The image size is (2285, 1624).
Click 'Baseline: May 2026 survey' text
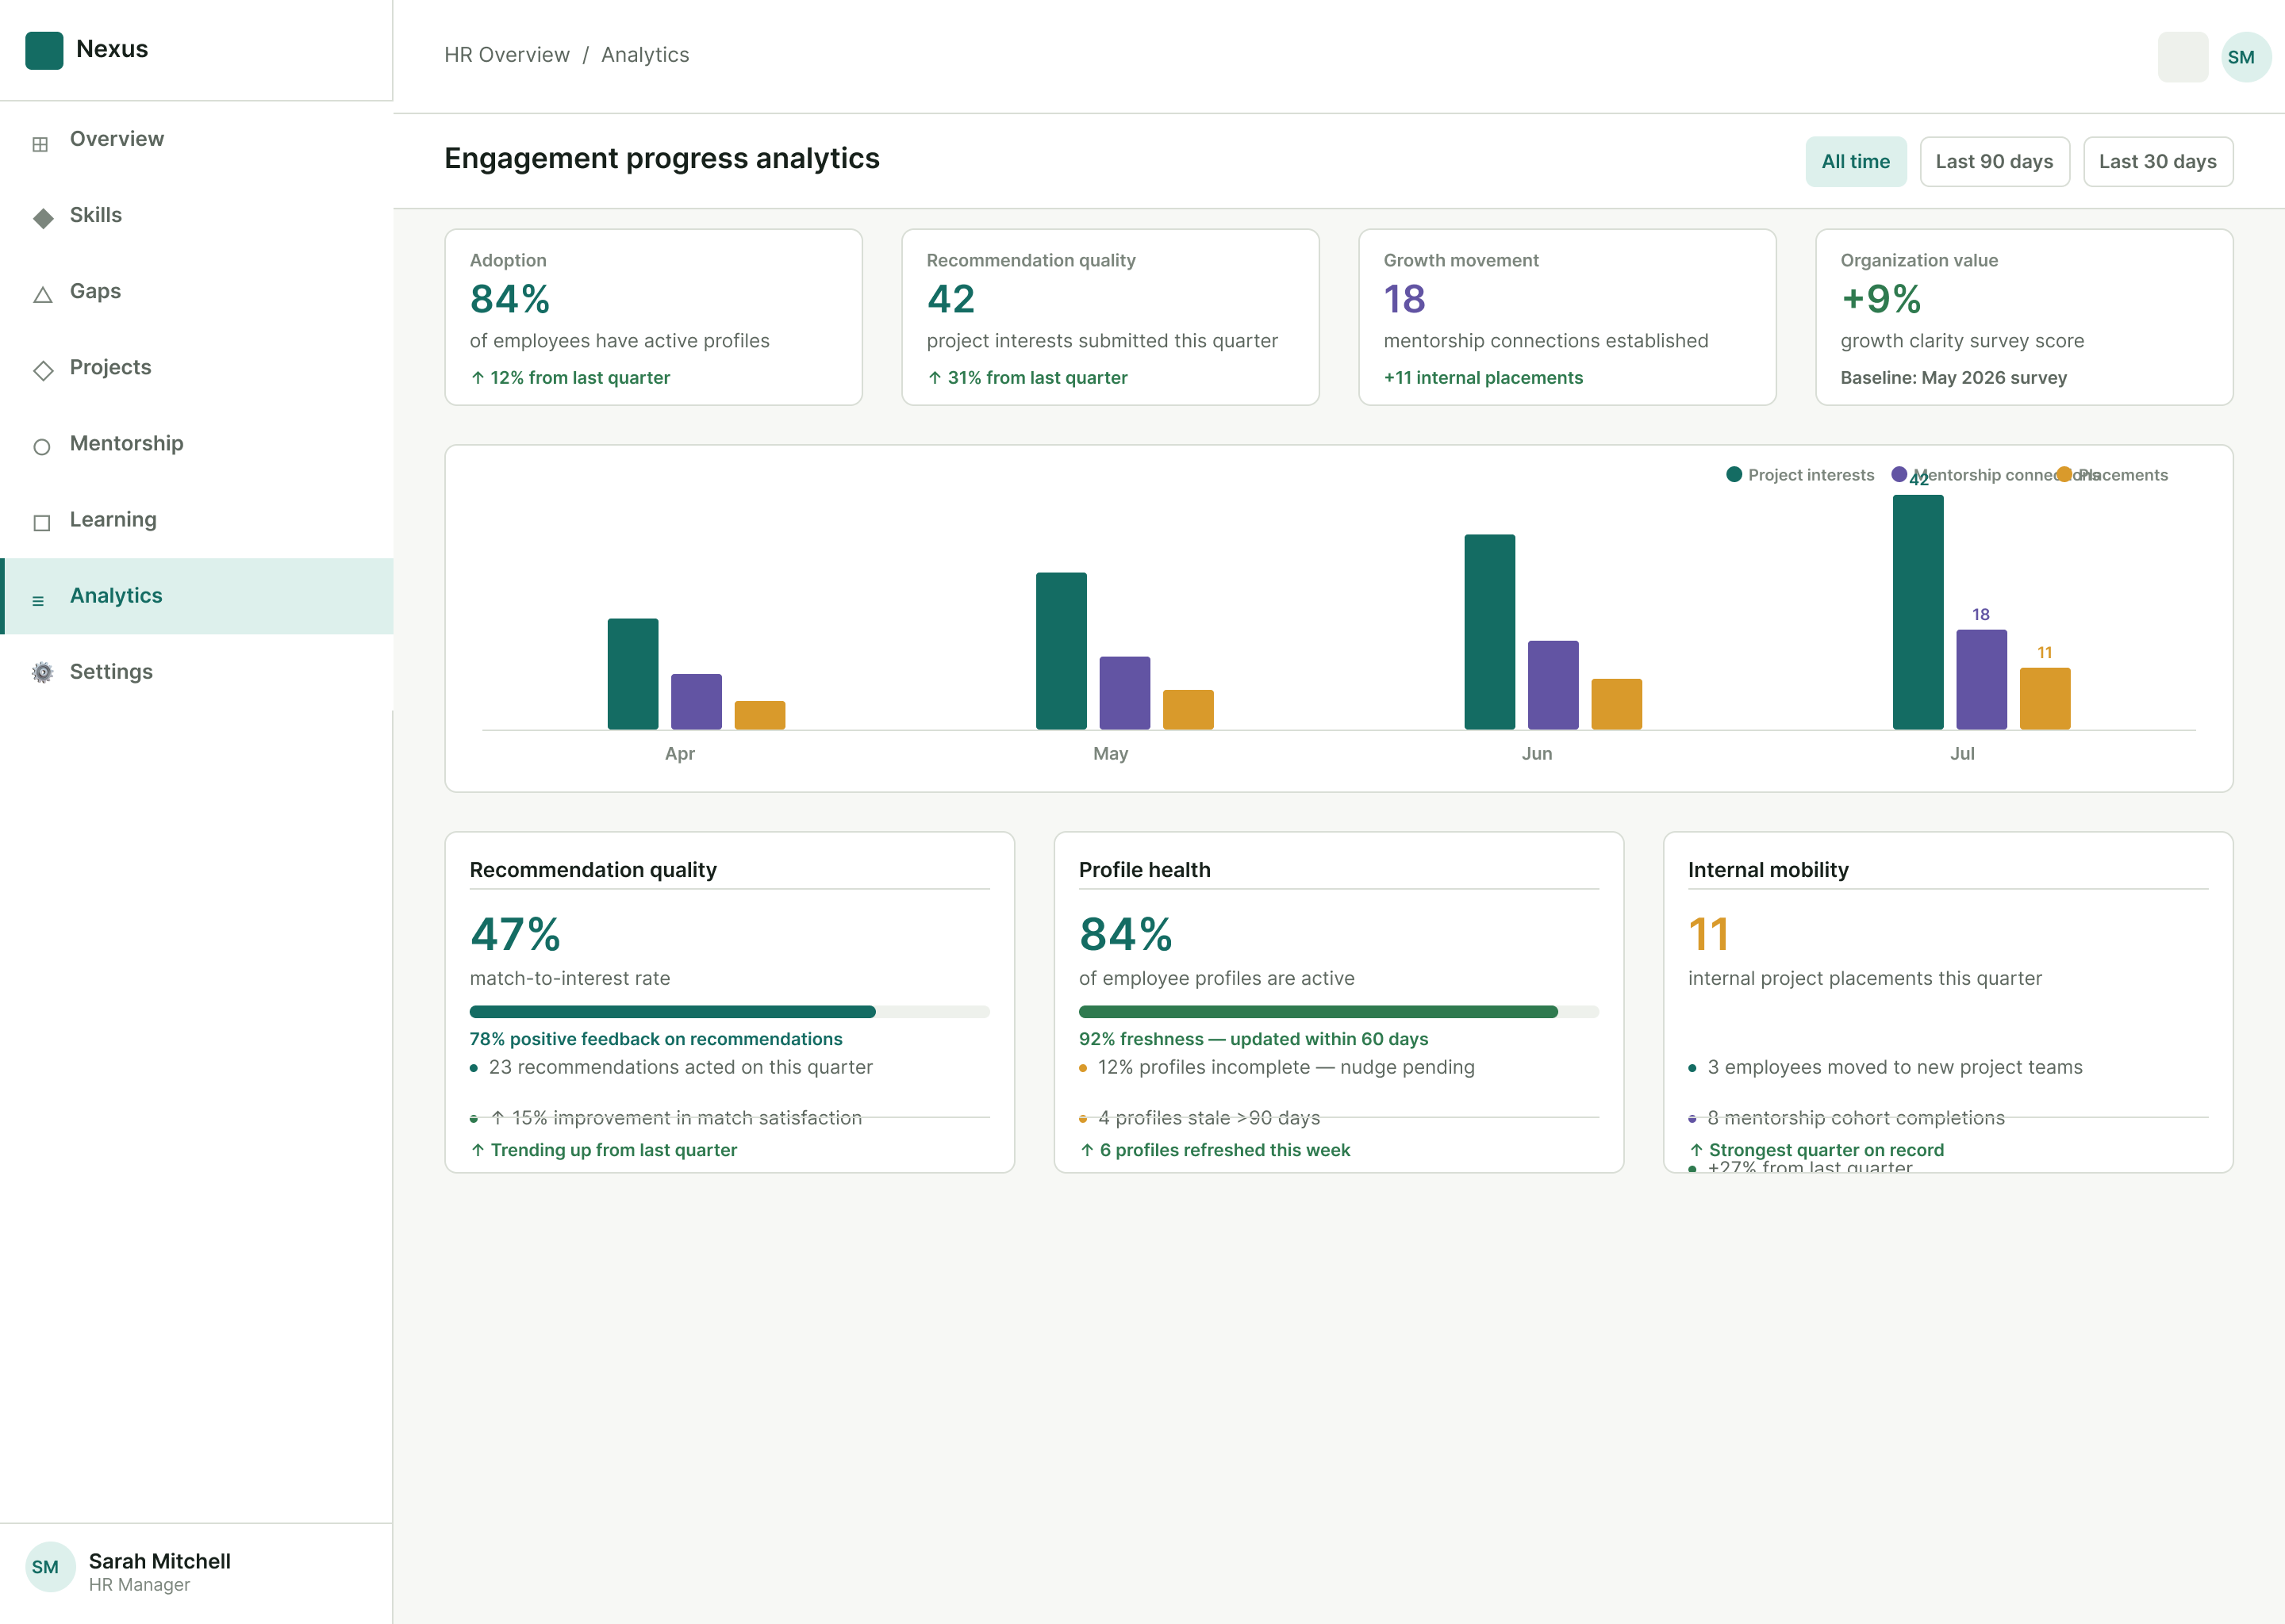pyautogui.click(x=1953, y=378)
